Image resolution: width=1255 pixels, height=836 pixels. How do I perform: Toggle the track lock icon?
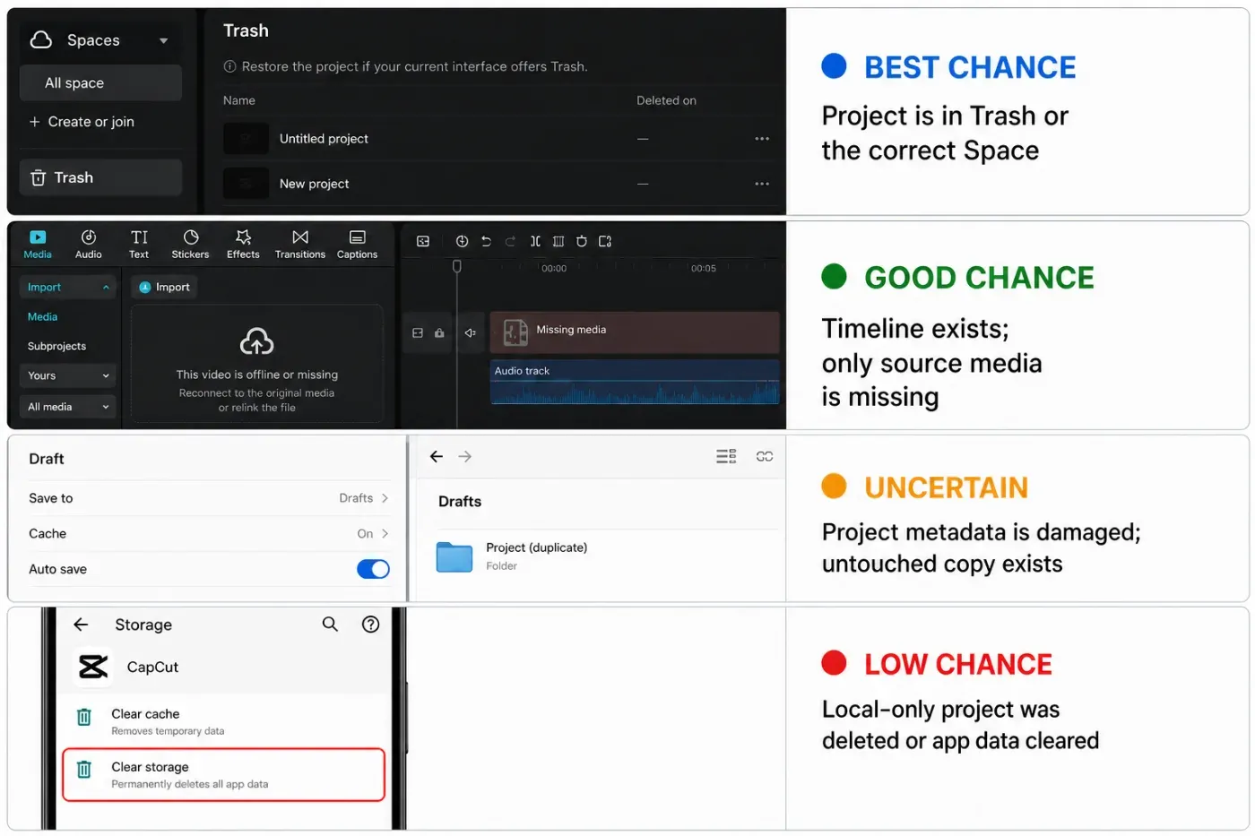tap(439, 333)
